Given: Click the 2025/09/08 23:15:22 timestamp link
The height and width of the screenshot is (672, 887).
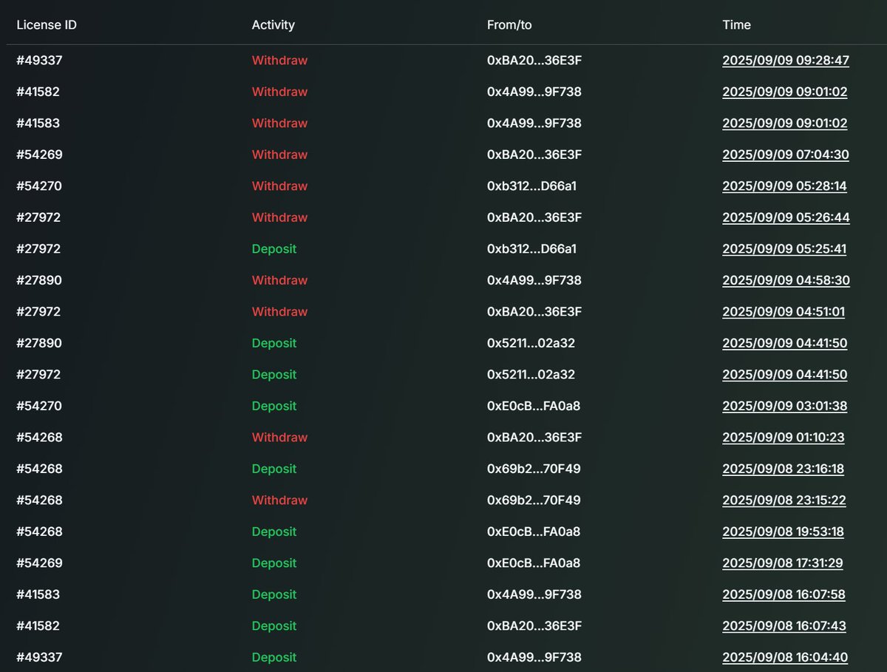Looking at the screenshot, I should [x=784, y=500].
